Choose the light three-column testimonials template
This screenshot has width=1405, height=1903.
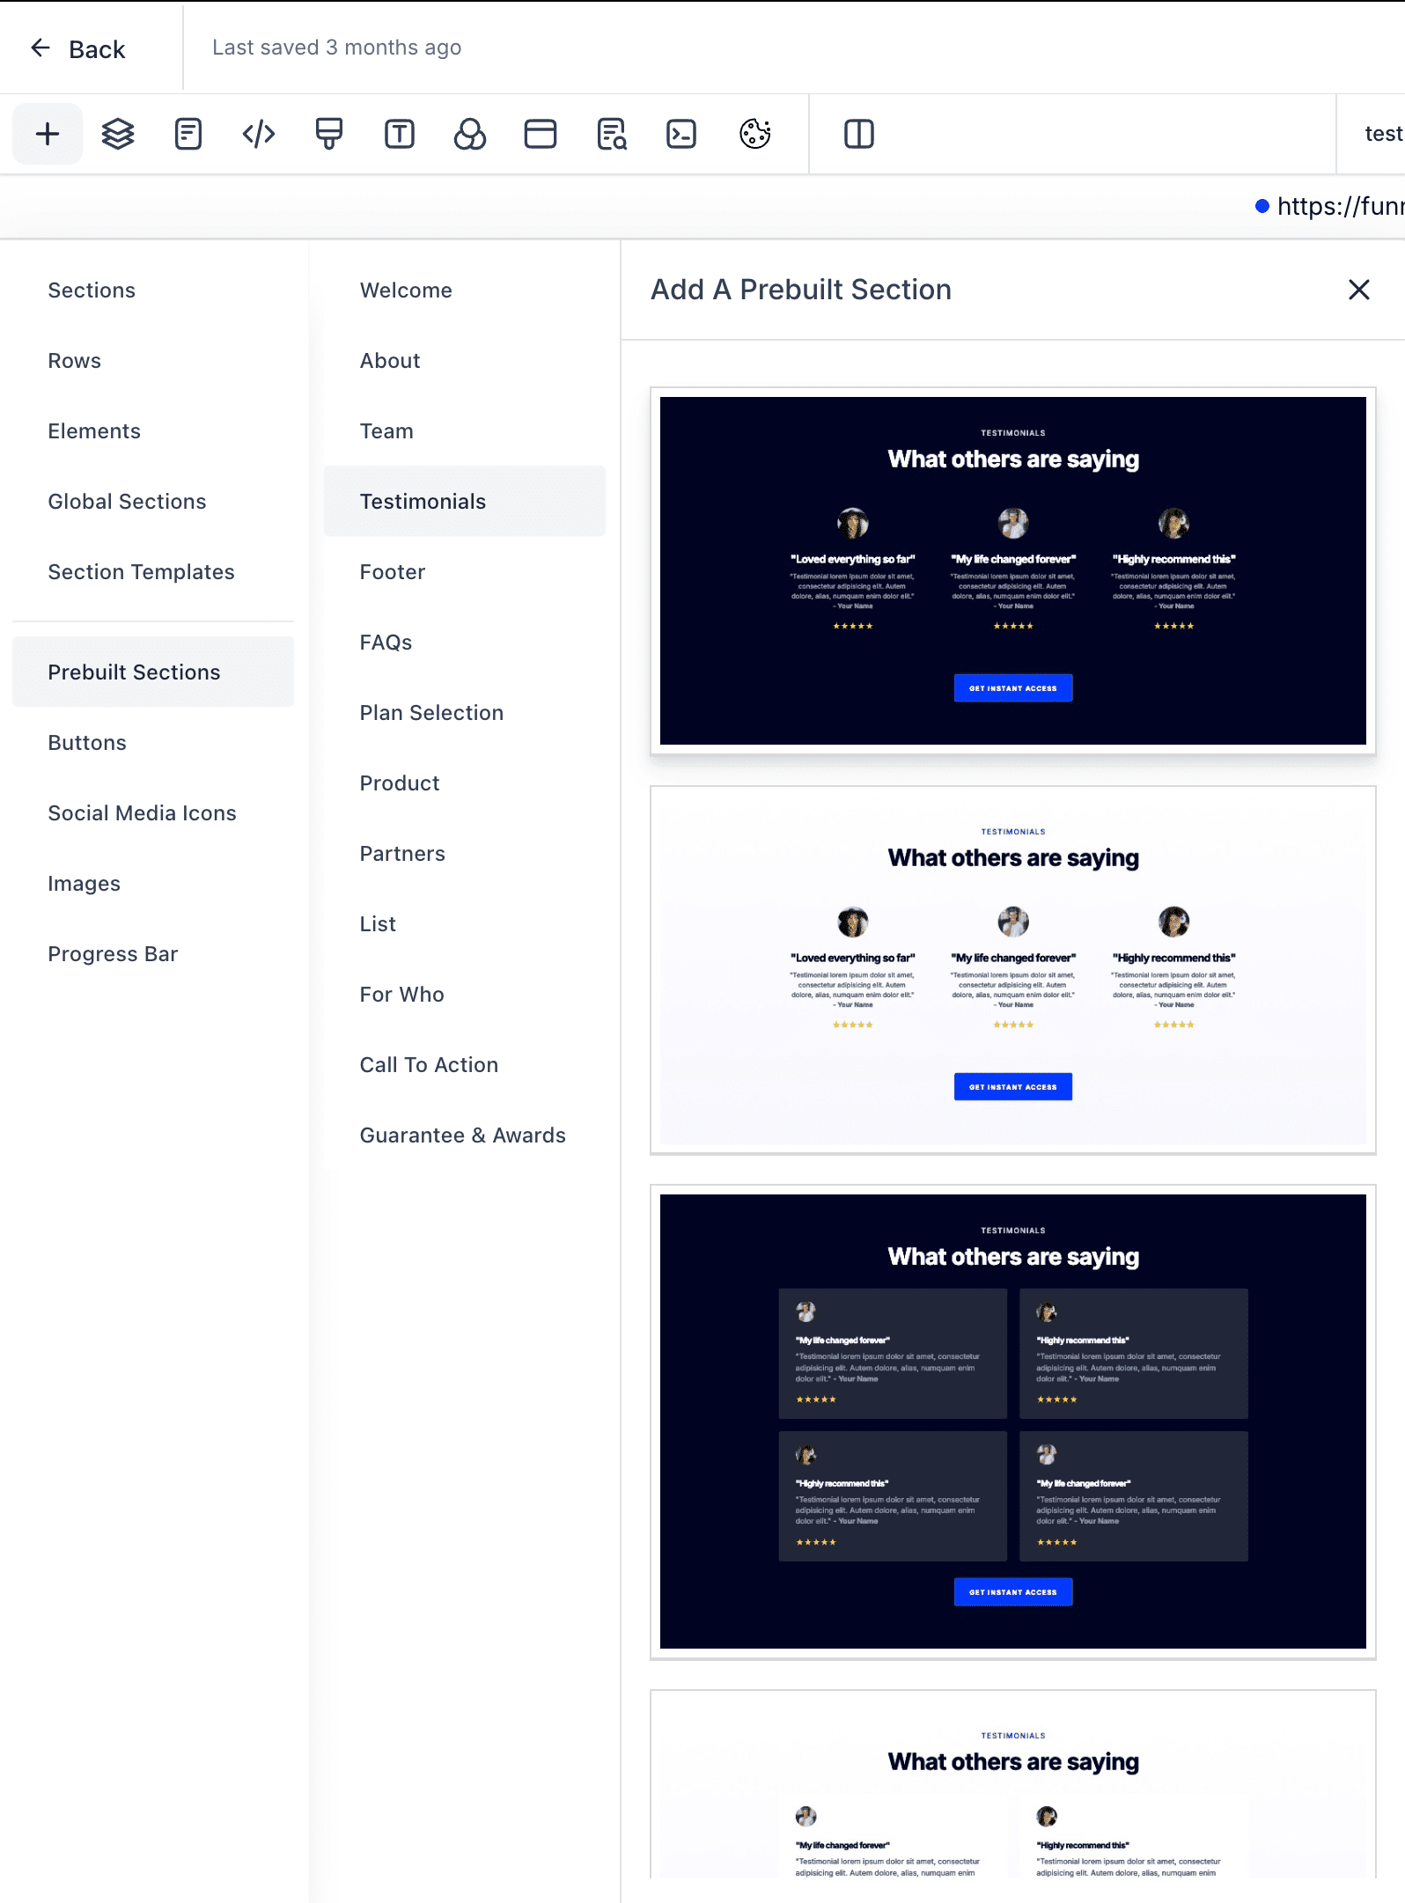pyautogui.click(x=1013, y=970)
